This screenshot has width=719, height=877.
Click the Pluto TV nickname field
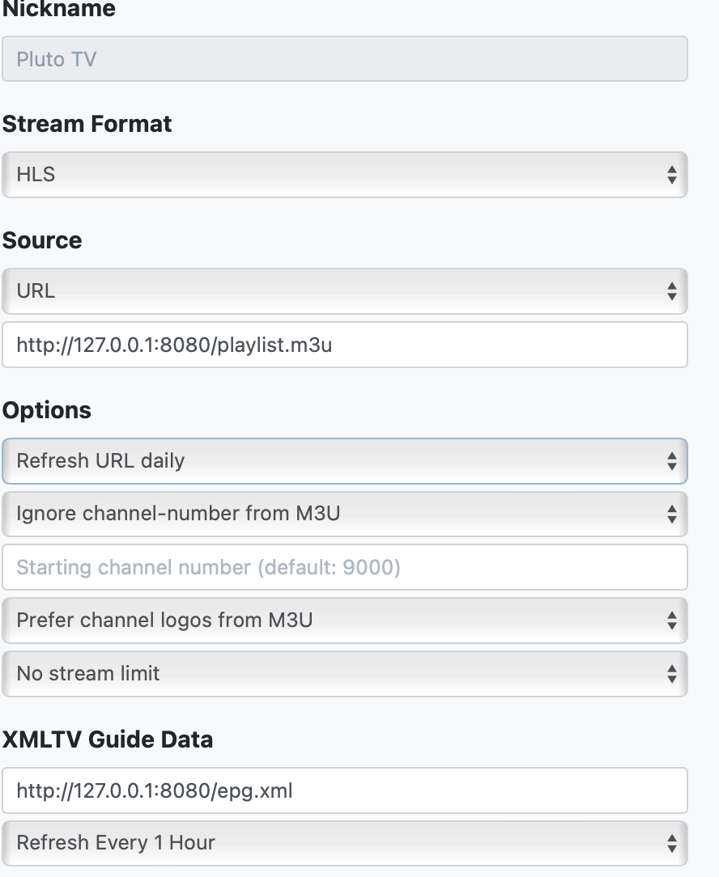(344, 59)
